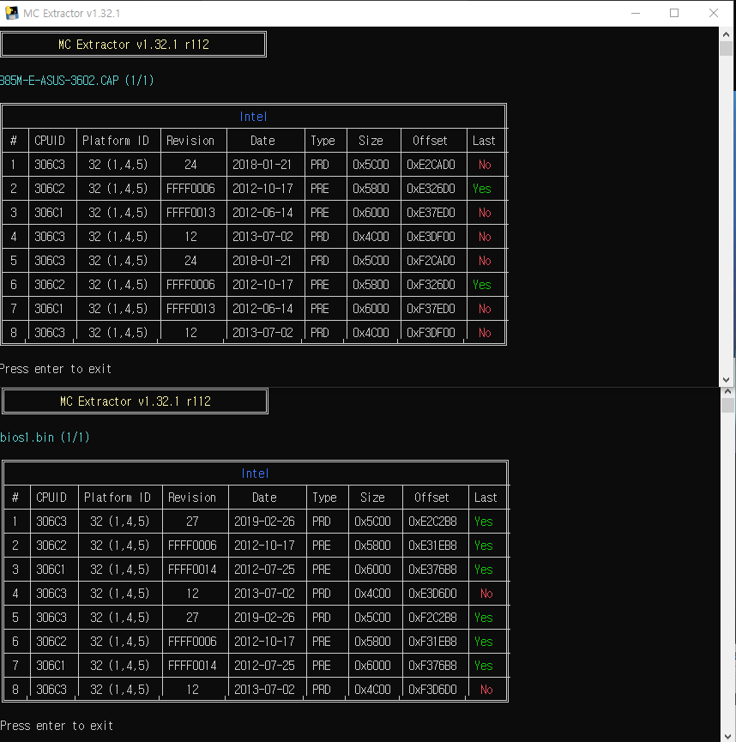This screenshot has height=742, width=736.
Task: Click CPUID 306C1 in row offset 0xF37ED0
Action: tap(49, 309)
